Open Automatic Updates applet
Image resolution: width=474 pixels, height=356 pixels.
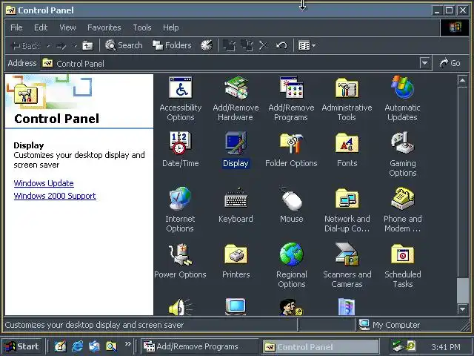pyautogui.click(x=403, y=99)
